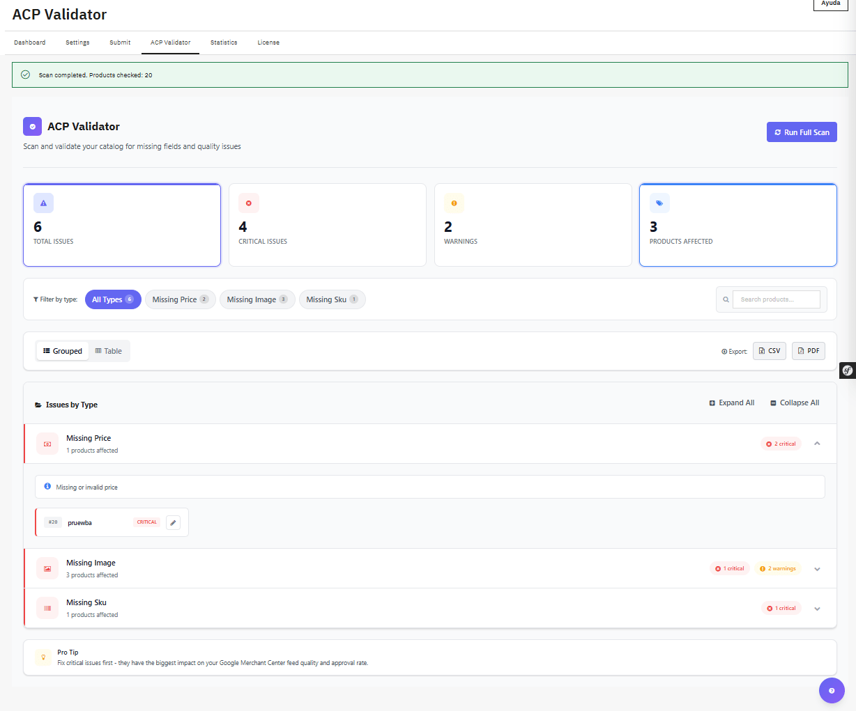
Task: Select the Critical Issues summary card
Action: click(327, 225)
